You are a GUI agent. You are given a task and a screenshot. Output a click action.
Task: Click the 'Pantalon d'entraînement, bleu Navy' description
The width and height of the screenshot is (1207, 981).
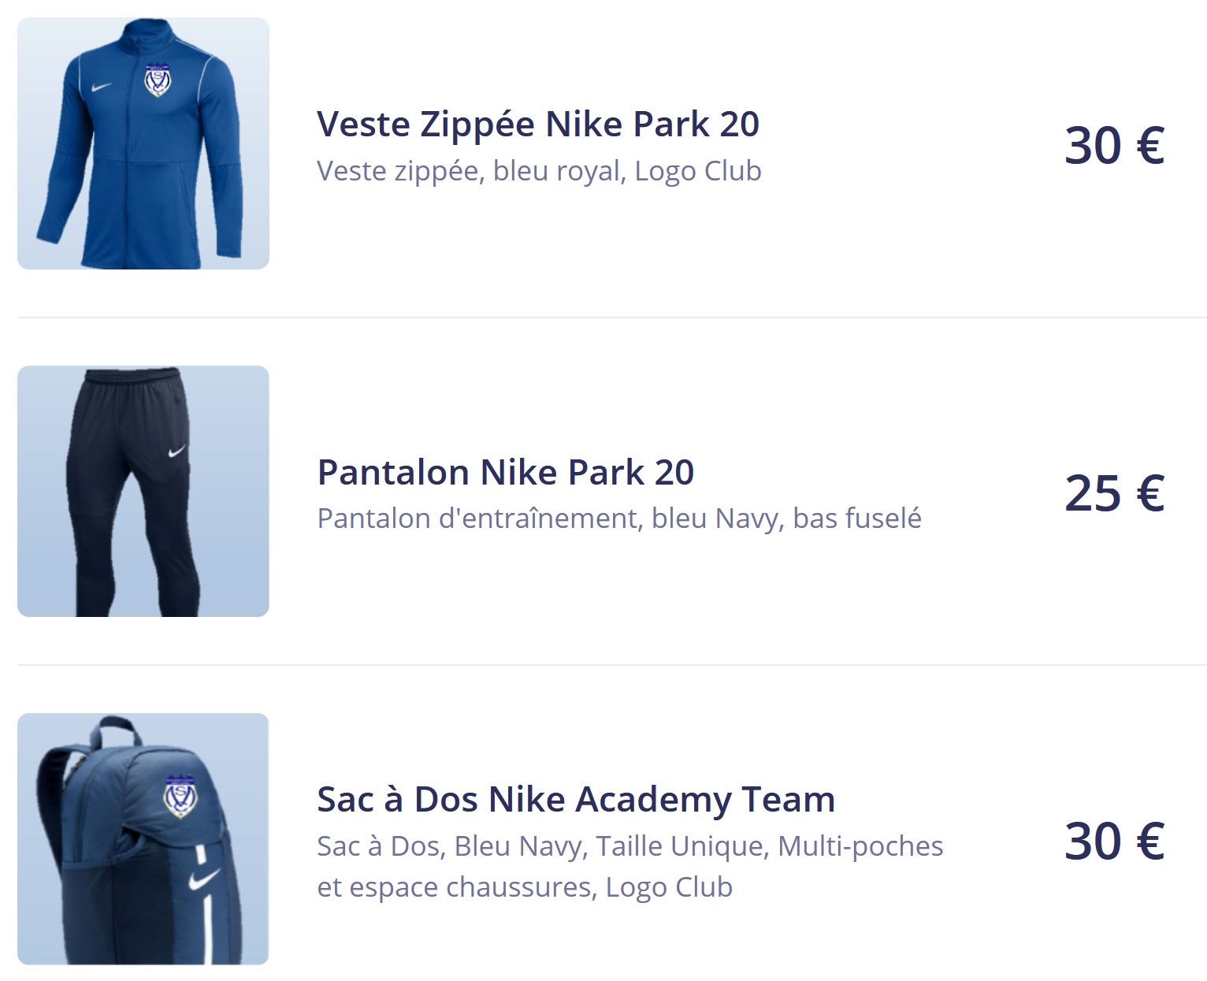point(619,518)
